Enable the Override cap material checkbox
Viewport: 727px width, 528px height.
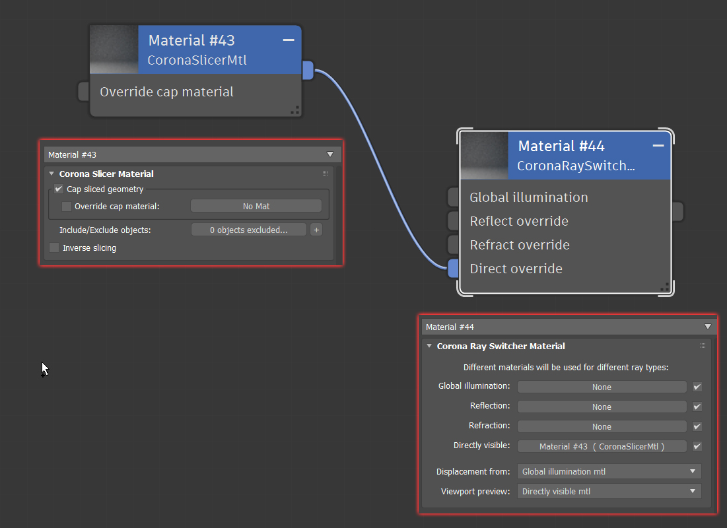pos(67,207)
